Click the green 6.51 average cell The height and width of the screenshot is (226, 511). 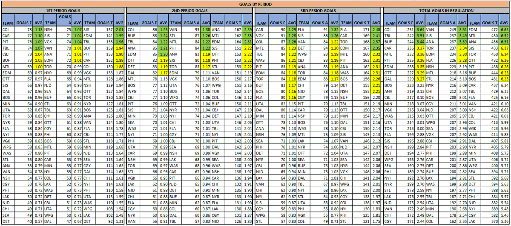coord(505,41)
